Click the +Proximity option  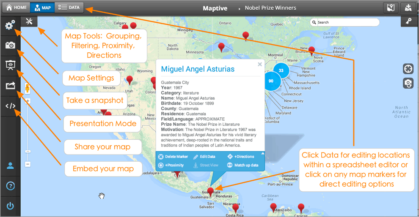[x=171, y=165]
